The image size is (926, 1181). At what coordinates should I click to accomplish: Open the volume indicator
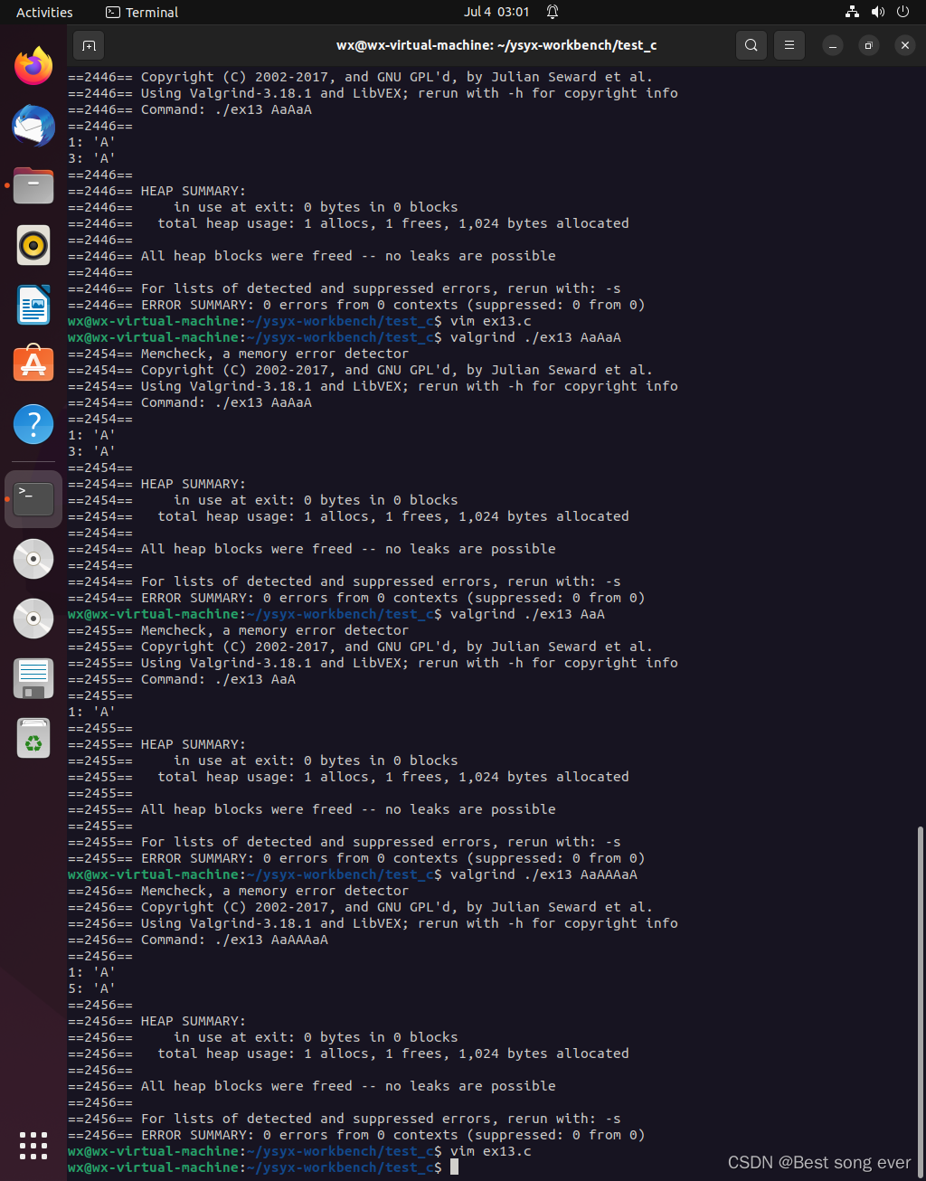(x=877, y=12)
